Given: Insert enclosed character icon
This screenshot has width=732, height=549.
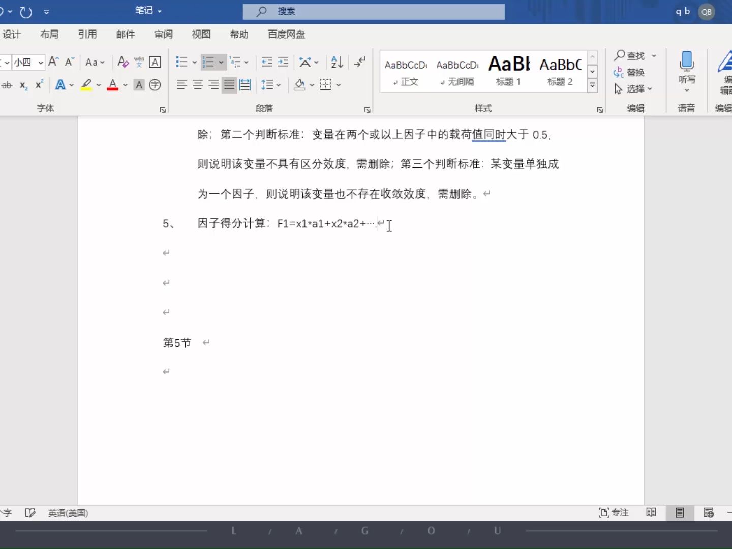Looking at the screenshot, I should (155, 85).
